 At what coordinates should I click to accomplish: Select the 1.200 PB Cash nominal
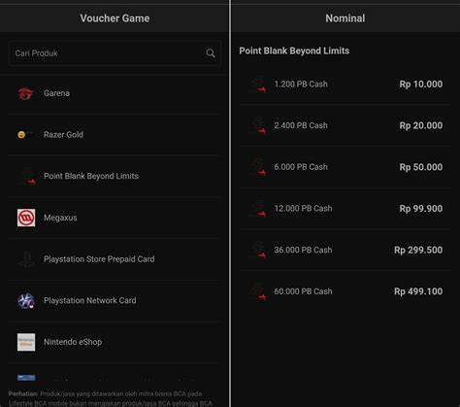click(x=345, y=85)
